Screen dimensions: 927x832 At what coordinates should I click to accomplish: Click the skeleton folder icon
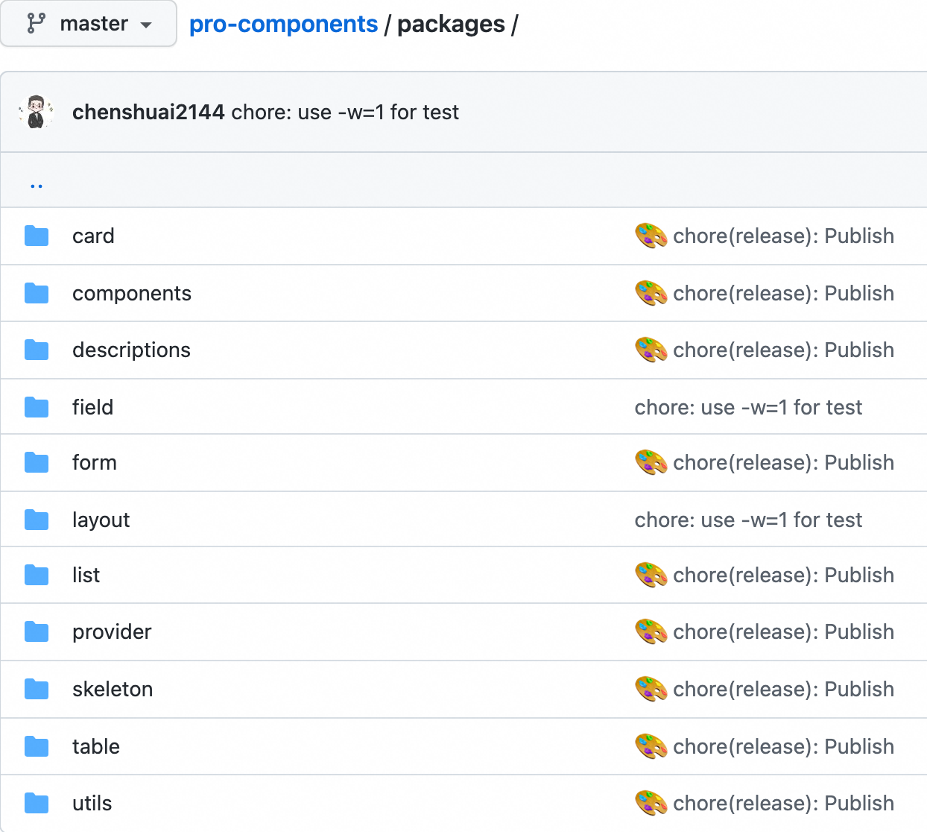click(37, 690)
